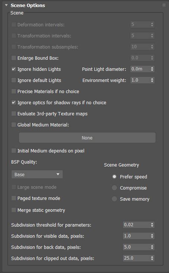Select the Save memory radio button
169x273 pixels.
tap(114, 199)
